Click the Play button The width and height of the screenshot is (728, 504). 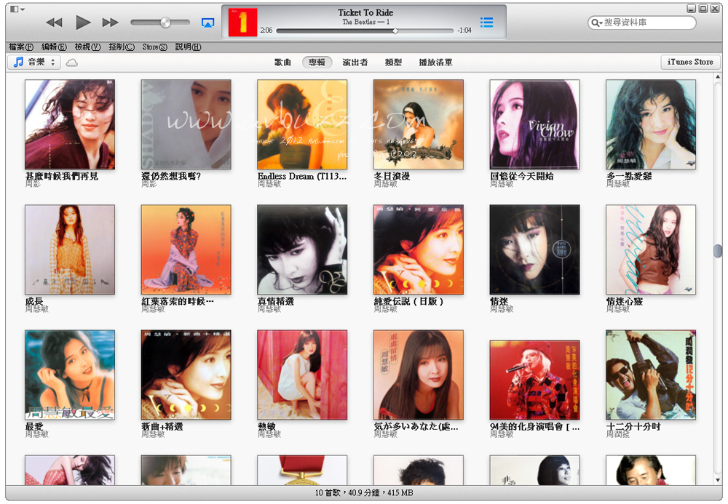[x=83, y=23]
